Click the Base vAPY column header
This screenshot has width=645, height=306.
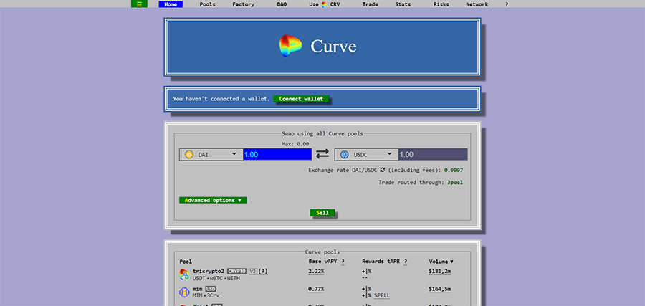tap(323, 262)
